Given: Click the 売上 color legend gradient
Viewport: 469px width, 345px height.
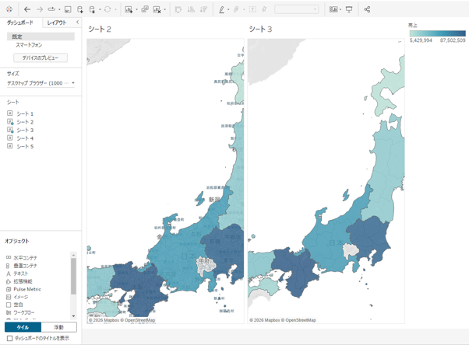Looking at the screenshot, I should [x=438, y=33].
